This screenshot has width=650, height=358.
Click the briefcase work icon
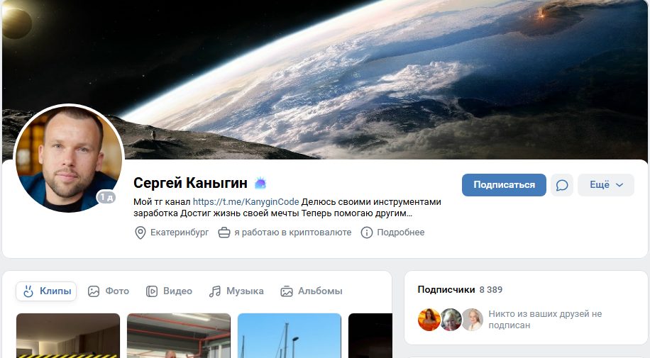[224, 233]
